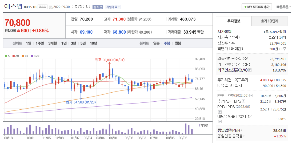Click the help icon next to 추정PER EPS
296x143 pixels.
243,101
